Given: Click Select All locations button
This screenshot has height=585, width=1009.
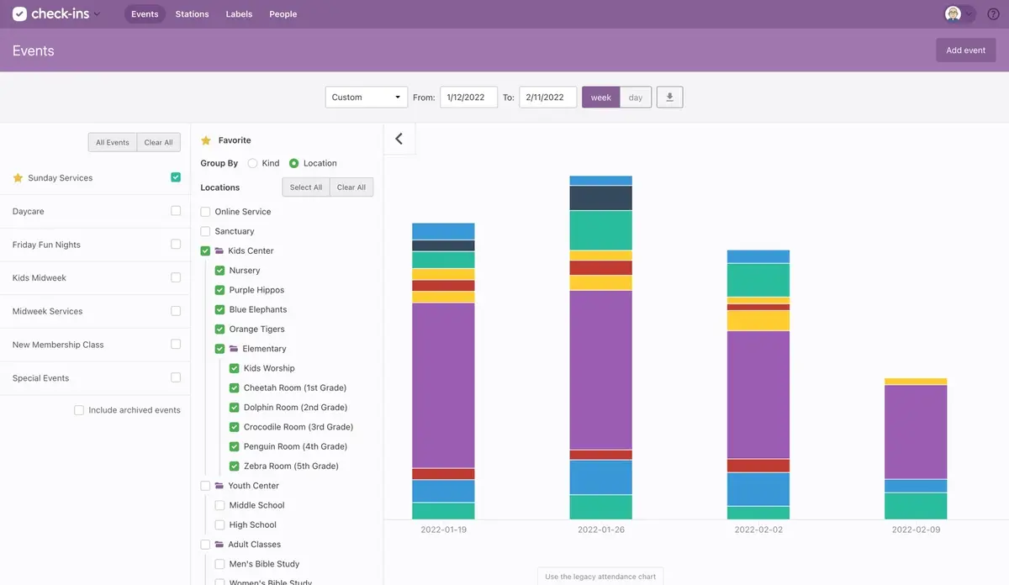Looking at the screenshot, I should click(306, 187).
